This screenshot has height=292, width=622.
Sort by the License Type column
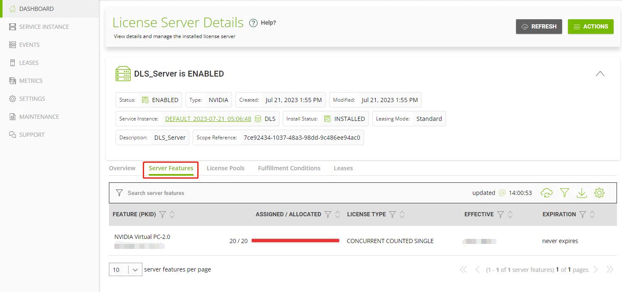click(402, 215)
